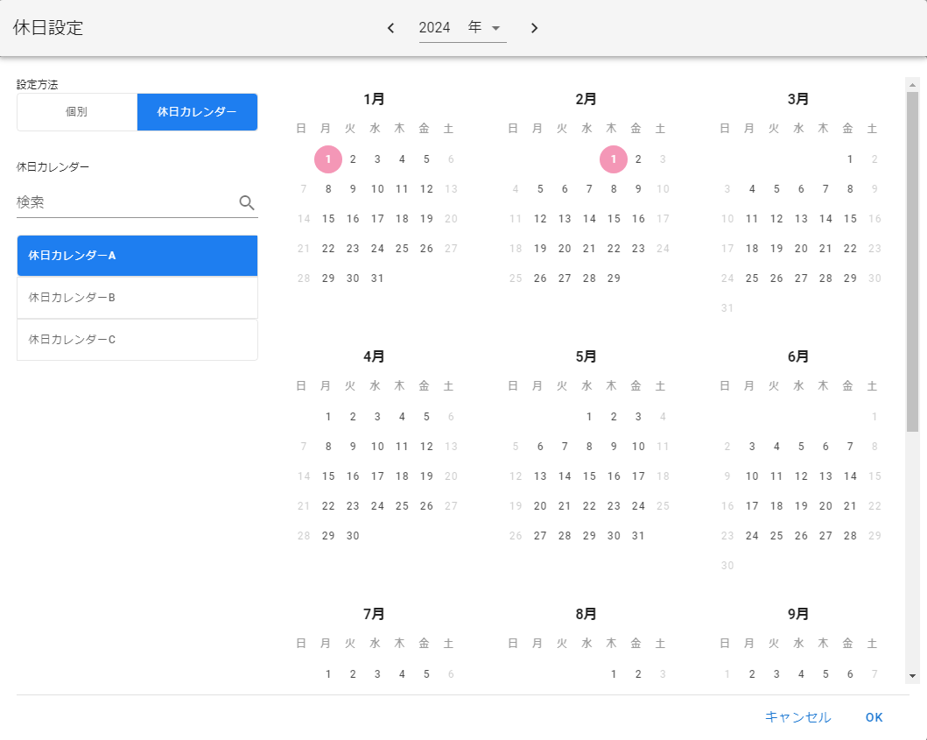Select January 15 in the calendar

(x=328, y=219)
